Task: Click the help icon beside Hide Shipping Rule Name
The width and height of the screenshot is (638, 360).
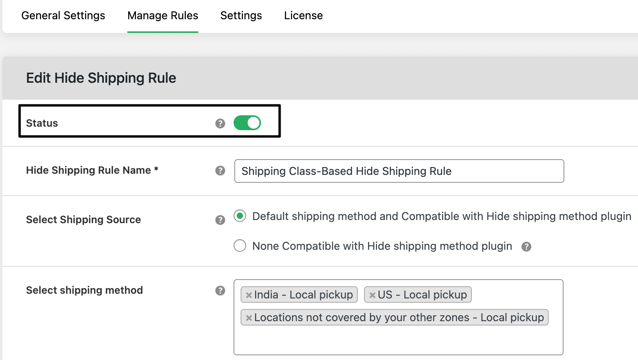Action: coord(220,171)
